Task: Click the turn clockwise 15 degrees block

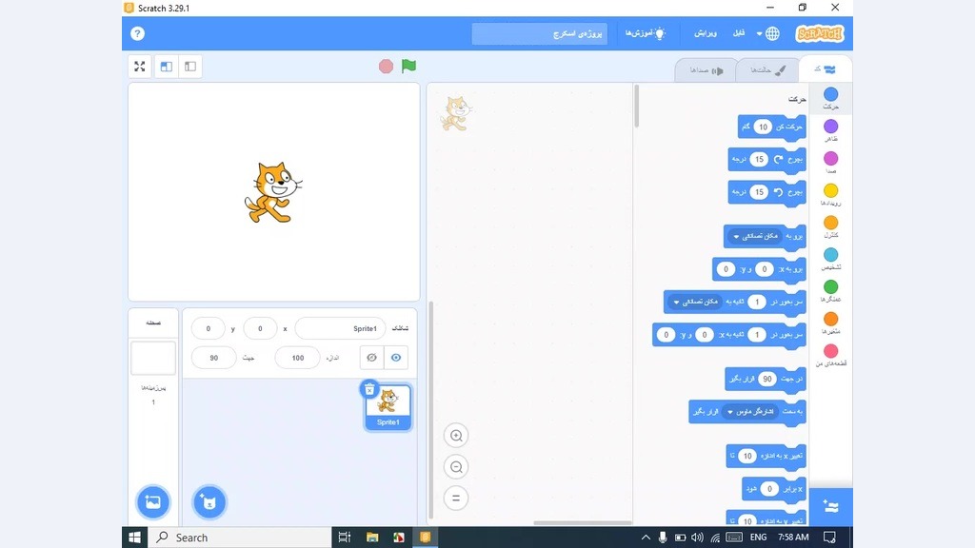Action: click(x=766, y=160)
